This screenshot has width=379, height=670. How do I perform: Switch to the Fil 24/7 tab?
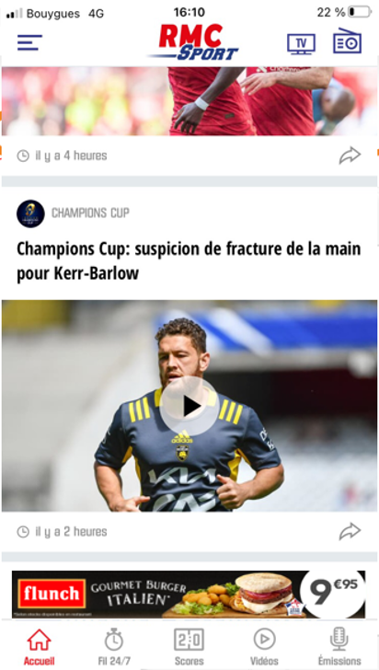pyautogui.click(x=114, y=646)
